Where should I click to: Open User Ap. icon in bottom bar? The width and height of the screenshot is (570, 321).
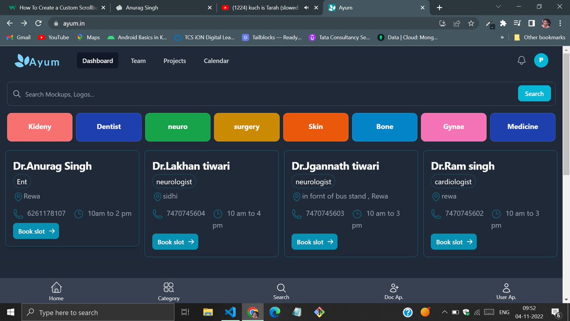pos(506,288)
